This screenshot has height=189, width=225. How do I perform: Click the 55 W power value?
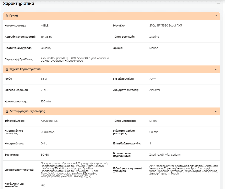44,79
